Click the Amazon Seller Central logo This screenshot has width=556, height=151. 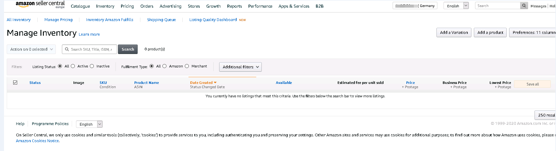coord(40,5)
